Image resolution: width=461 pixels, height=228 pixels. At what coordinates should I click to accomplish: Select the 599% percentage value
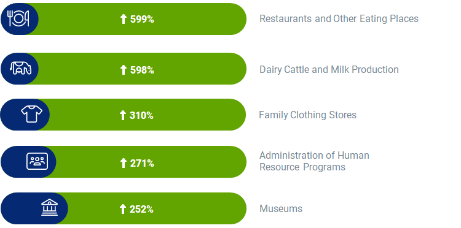click(x=142, y=20)
